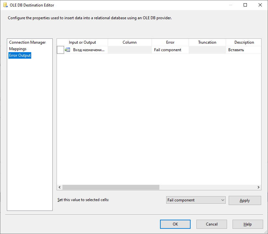Select the 'Вход назначени...' input cell

pyautogui.click(x=87, y=50)
